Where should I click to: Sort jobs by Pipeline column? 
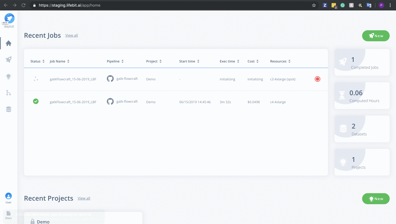[x=115, y=61]
